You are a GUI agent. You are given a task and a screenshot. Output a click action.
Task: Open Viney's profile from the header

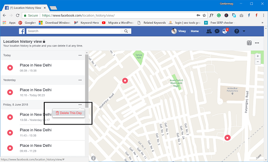coord(179,31)
